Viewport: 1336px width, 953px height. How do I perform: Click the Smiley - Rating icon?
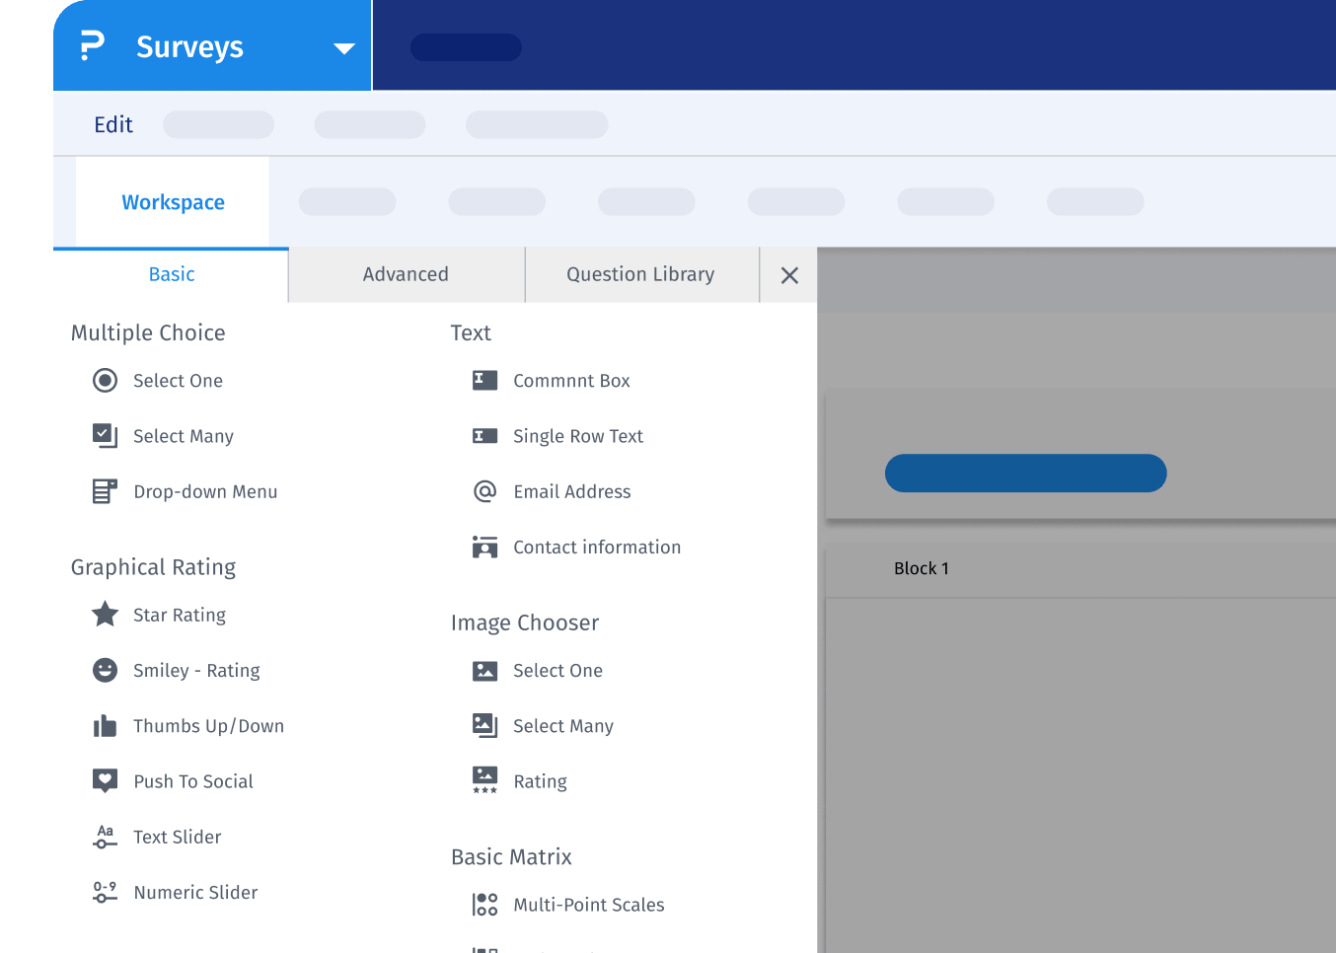click(105, 671)
